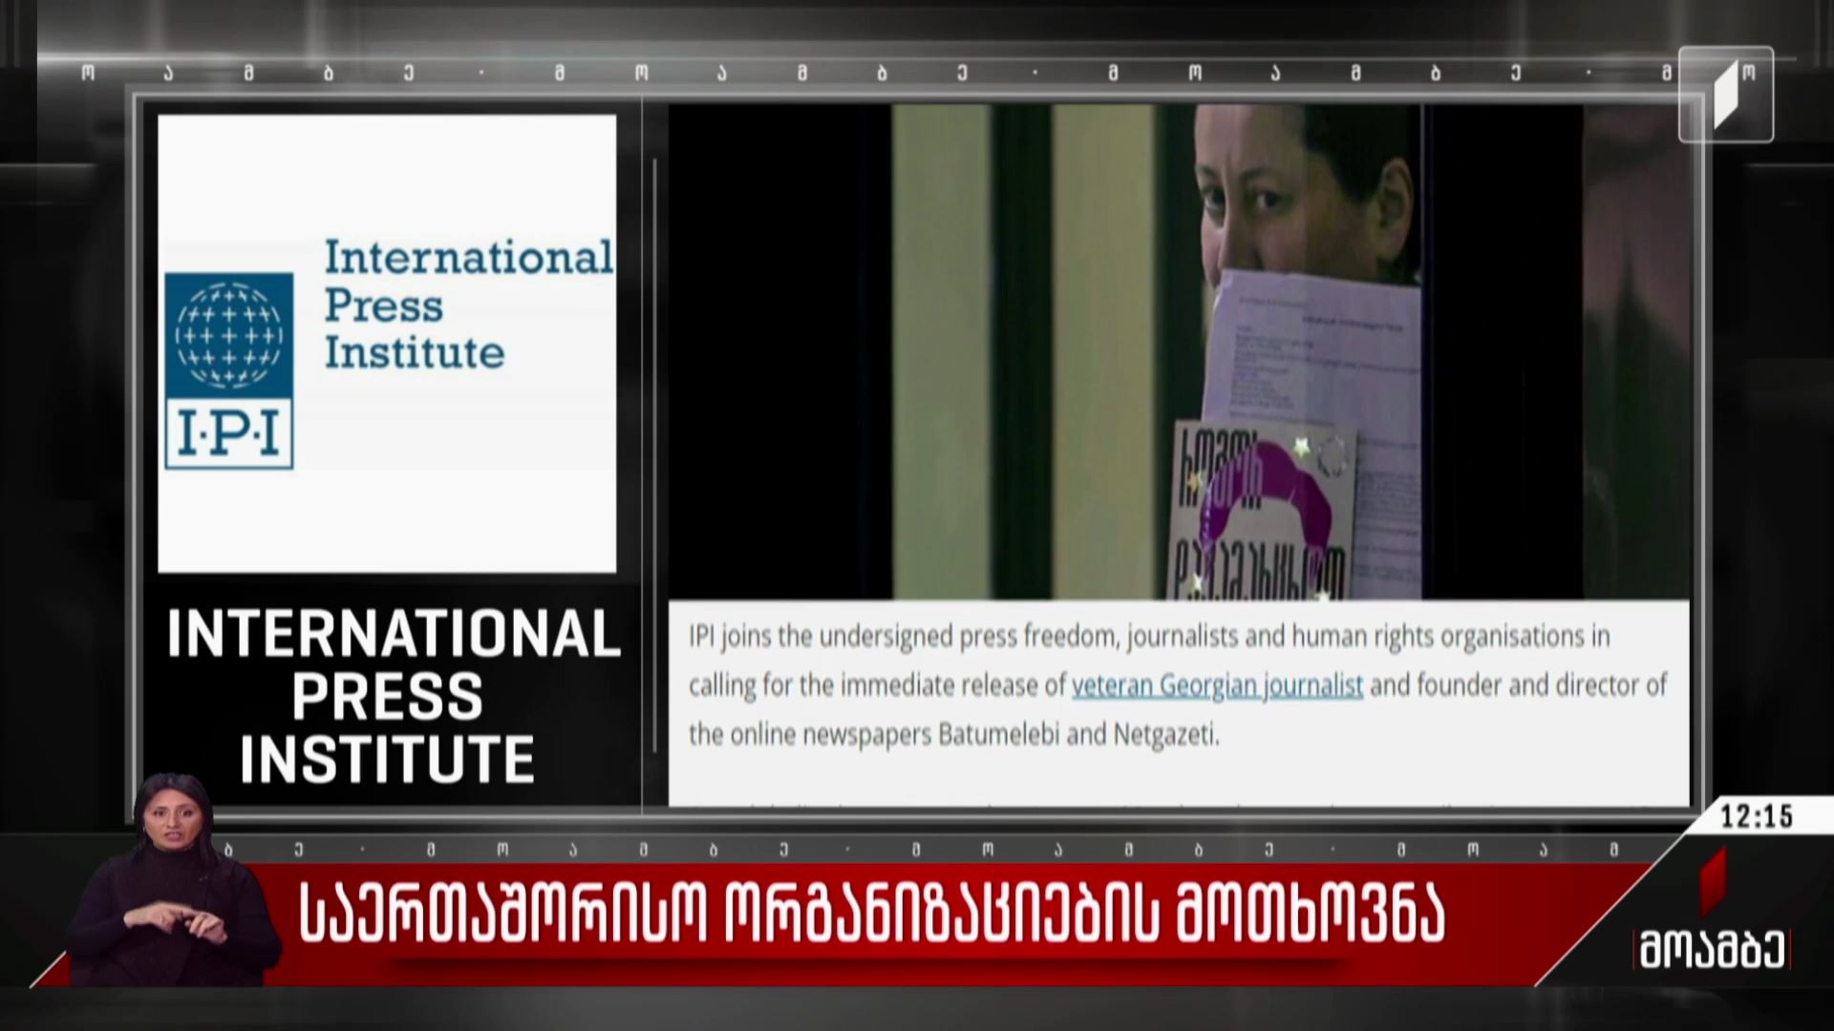Click the IPI globe emblem logo
Image resolution: width=1834 pixels, height=1031 pixels.
coord(229,370)
